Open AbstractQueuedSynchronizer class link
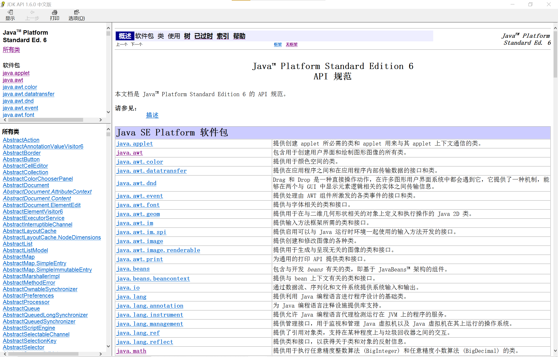Viewport: 558px width, 357px height. pyautogui.click(x=39, y=321)
